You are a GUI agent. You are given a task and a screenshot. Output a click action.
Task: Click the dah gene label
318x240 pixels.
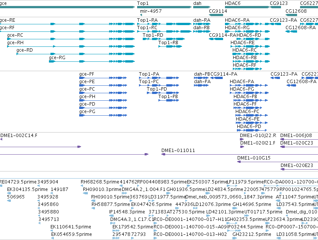197,3
